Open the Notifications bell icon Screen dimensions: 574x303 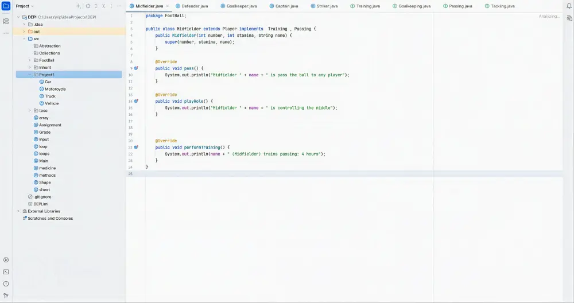(569, 6)
